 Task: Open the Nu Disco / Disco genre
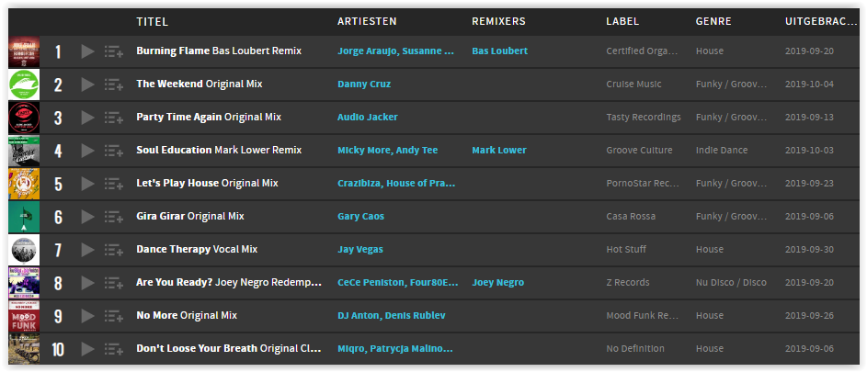click(731, 283)
